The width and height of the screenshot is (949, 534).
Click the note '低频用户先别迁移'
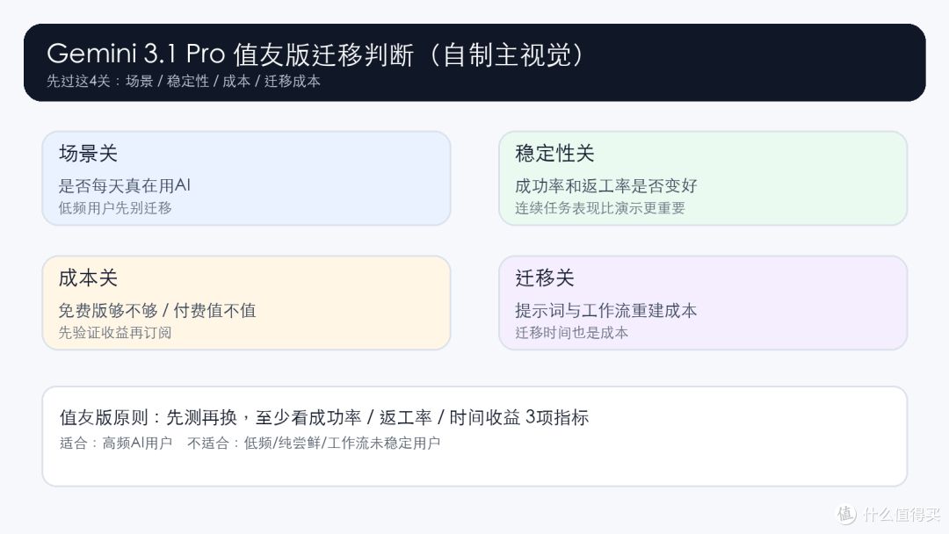point(115,208)
